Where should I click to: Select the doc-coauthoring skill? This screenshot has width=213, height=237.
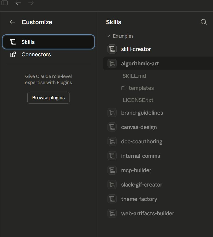pyautogui.click(x=141, y=141)
